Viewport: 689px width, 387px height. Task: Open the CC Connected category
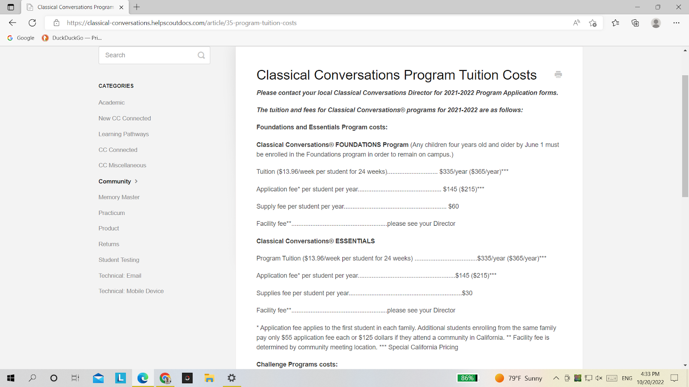click(118, 150)
